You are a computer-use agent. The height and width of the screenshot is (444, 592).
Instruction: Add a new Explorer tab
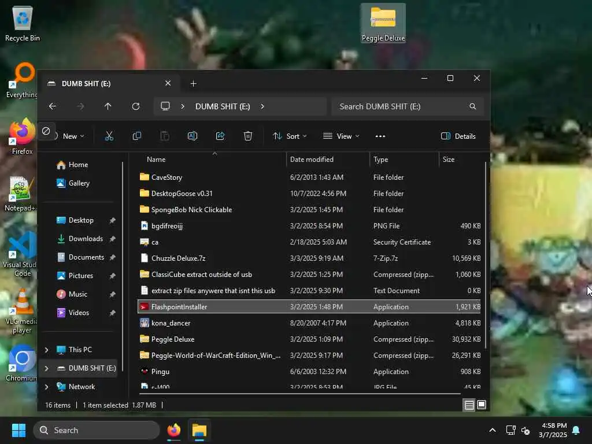[x=193, y=83]
